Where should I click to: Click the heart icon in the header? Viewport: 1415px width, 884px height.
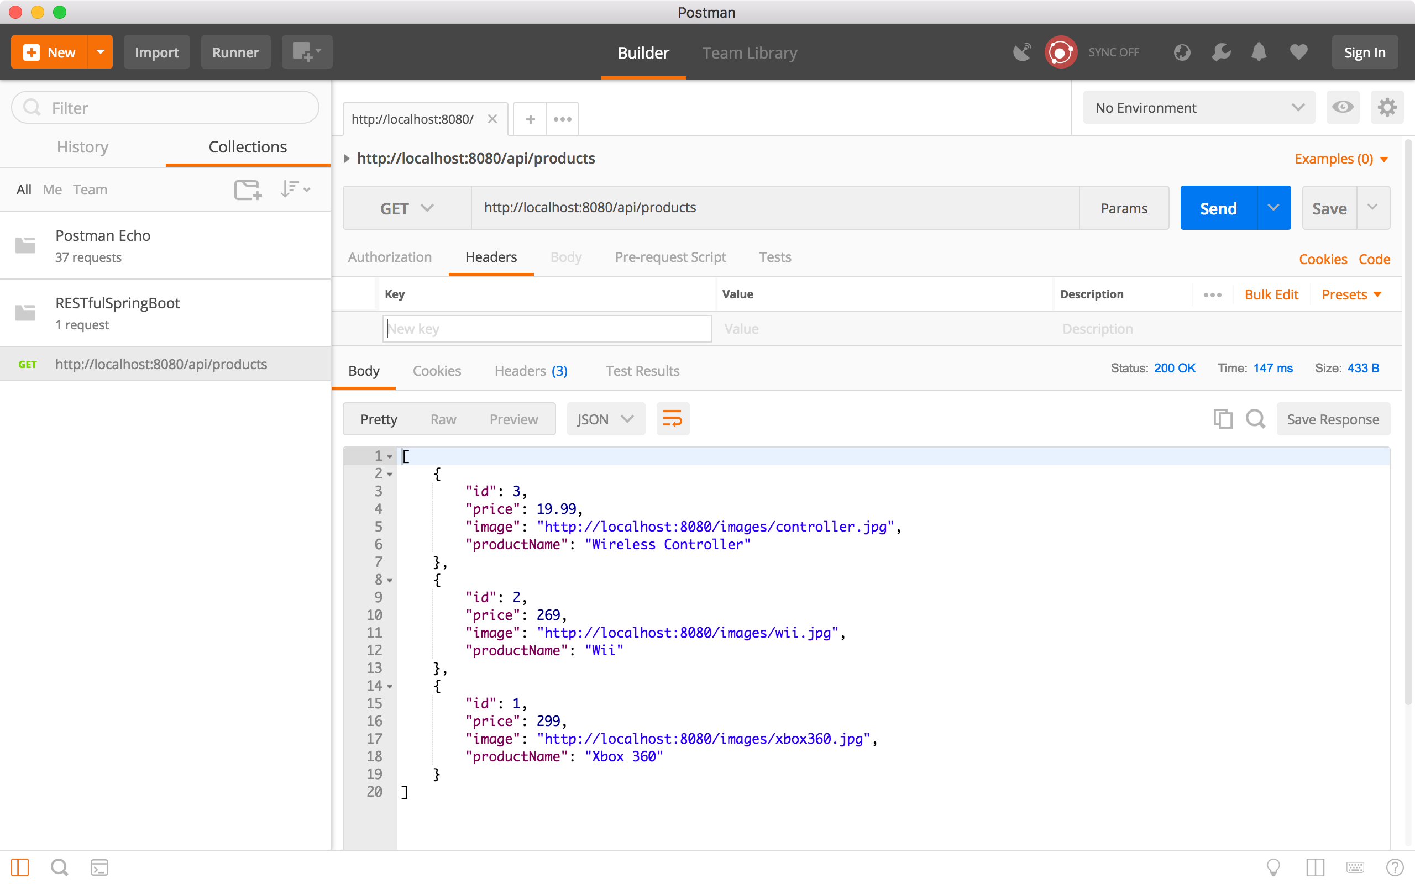[x=1298, y=52]
